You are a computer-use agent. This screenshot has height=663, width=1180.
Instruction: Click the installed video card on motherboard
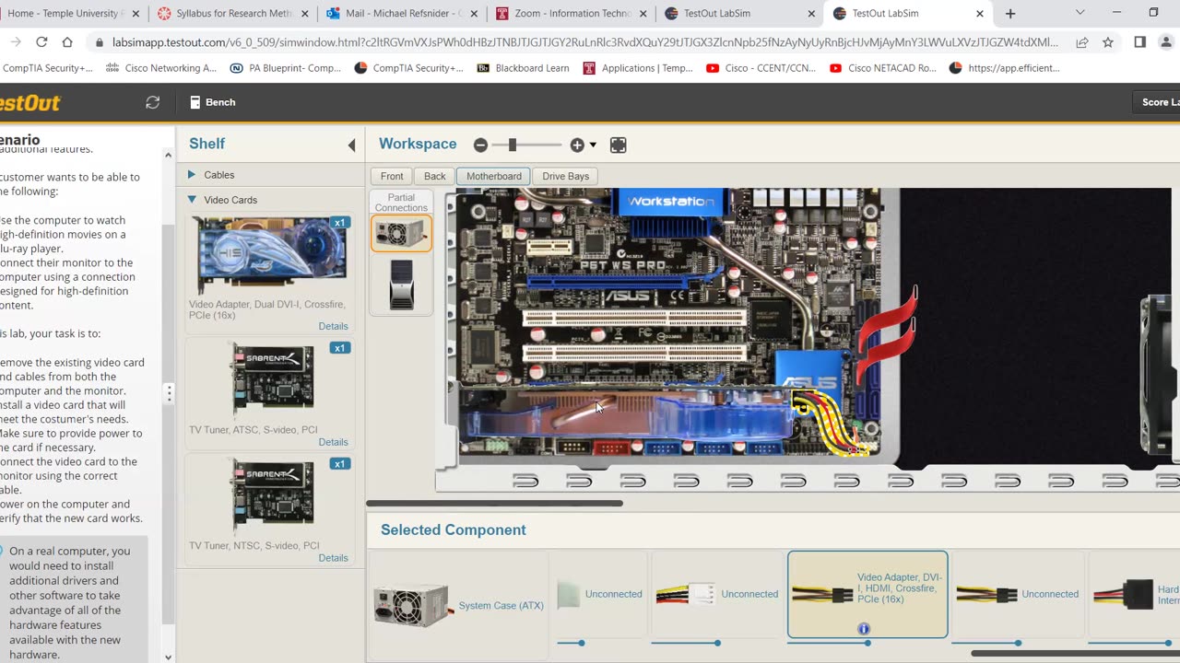(627, 414)
